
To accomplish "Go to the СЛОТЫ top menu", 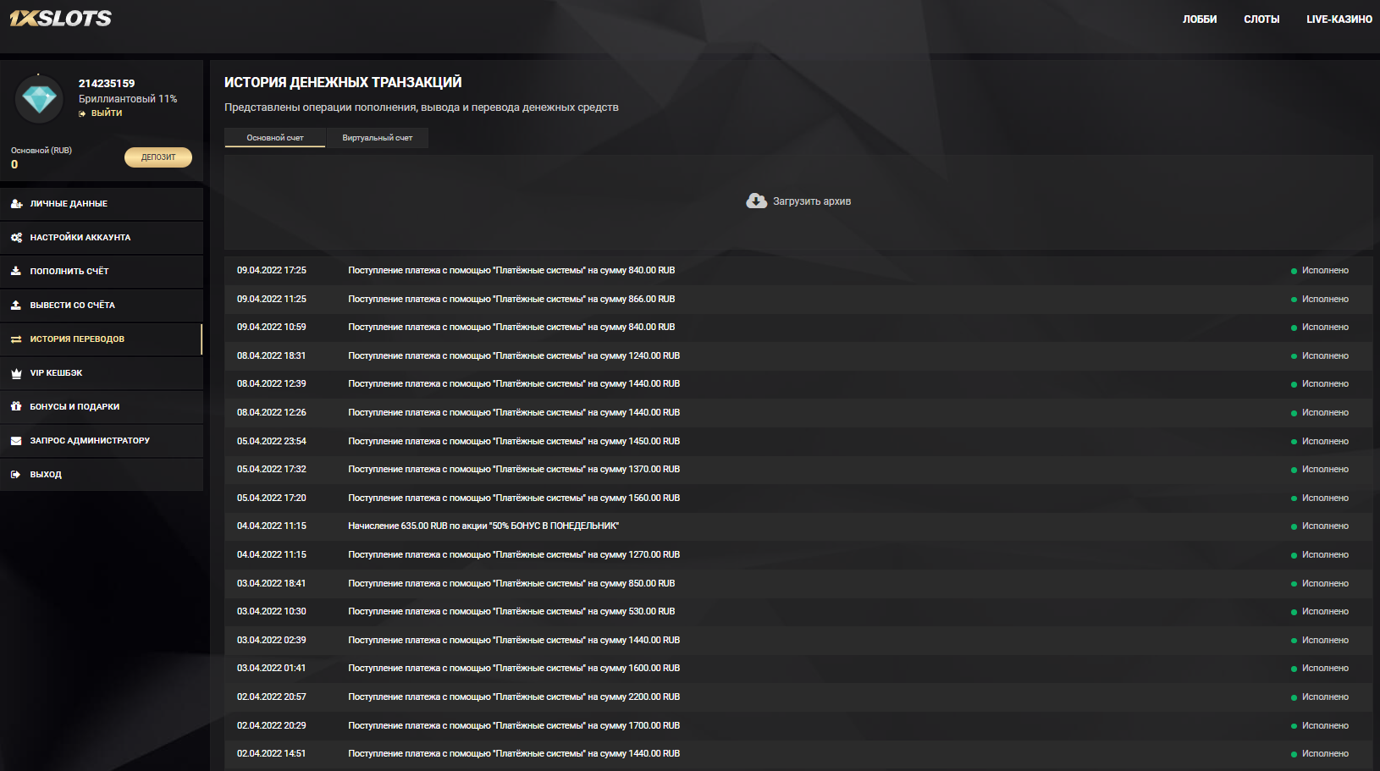I will [1261, 19].
